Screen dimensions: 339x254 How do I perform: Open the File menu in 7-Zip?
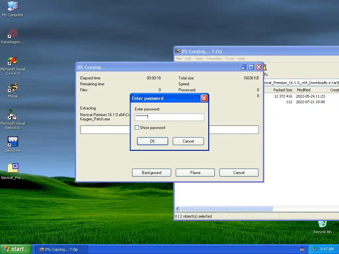point(179,59)
